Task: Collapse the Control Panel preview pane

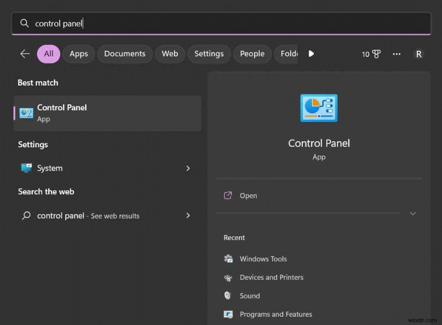Action: click(413, 214)
